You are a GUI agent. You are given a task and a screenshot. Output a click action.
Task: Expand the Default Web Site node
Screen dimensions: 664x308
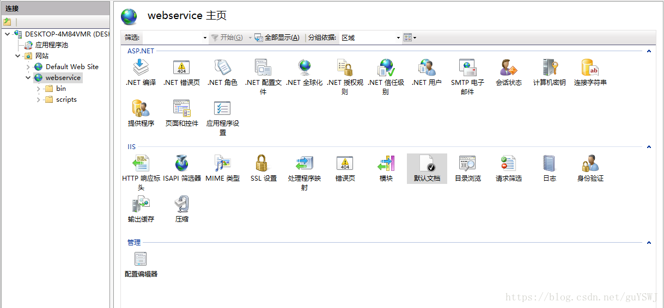click(x=28, y=66)
